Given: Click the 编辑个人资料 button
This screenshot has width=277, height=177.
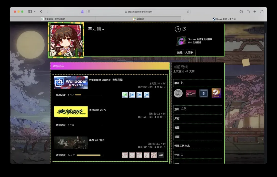Looking at the screenshot, I should pyautogui.click(x=185, y=53).
